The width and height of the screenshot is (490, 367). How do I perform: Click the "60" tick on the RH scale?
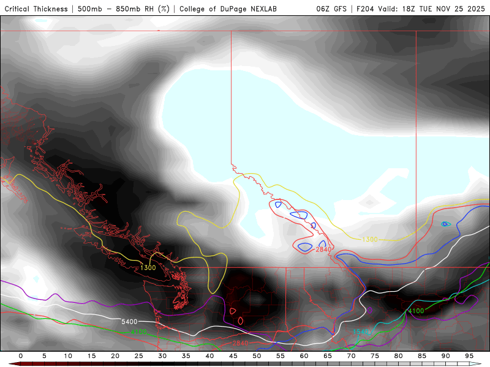click(x=304, y=356)
